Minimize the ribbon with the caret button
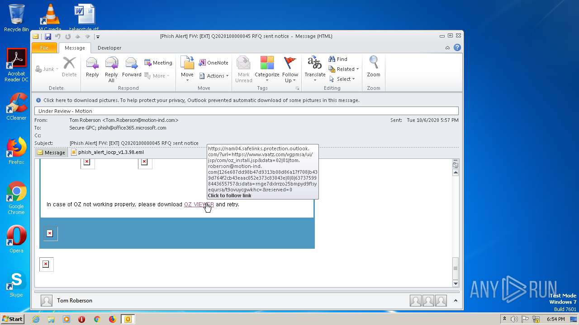 (447, 48)
